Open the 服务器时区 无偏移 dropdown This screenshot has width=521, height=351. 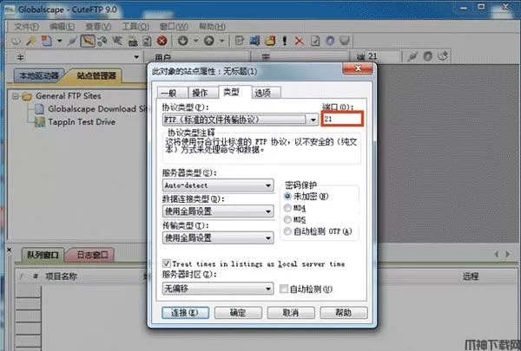pyautogui.click(x=218, y=289)
